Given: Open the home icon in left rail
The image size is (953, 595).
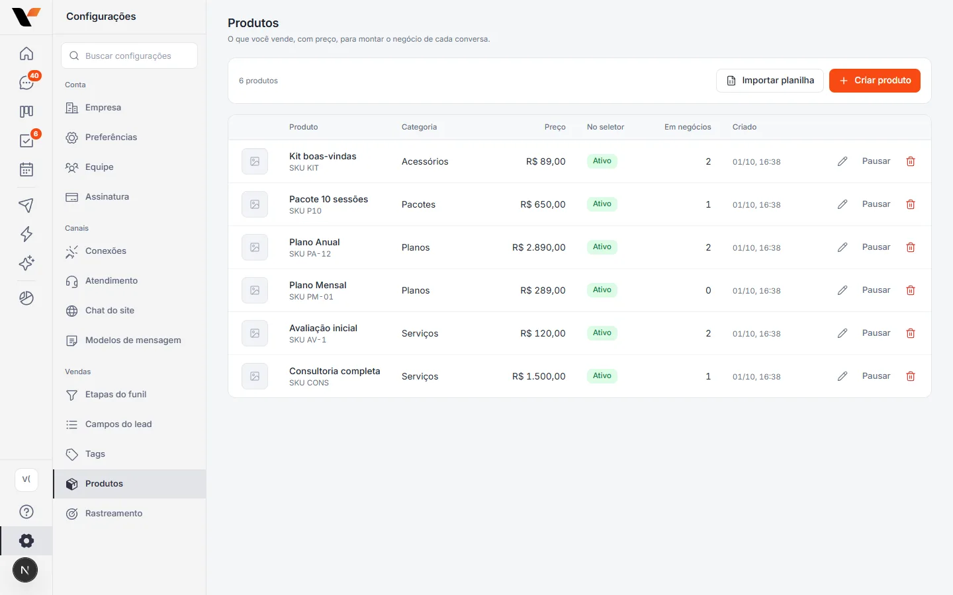Looking at the screenshot, I should [x=26, y=54].
